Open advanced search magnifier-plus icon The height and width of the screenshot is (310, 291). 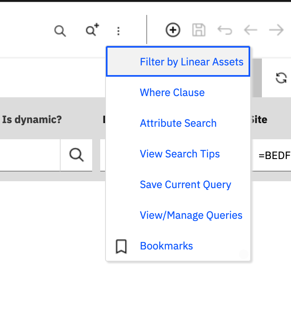(92, 30)
